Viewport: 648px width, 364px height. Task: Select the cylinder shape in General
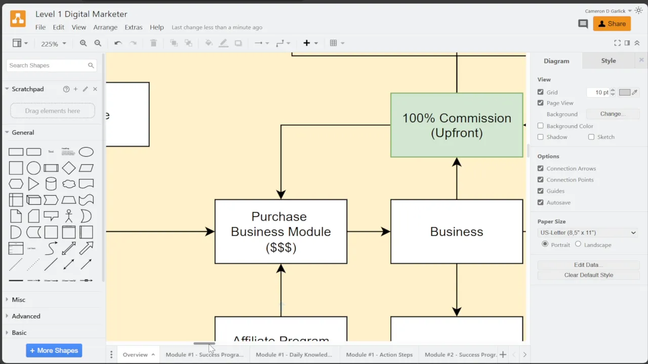click(51, 184)
